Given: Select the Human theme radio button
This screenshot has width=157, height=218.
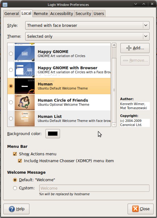Looking at the screenshot, I should coord(11,86).
